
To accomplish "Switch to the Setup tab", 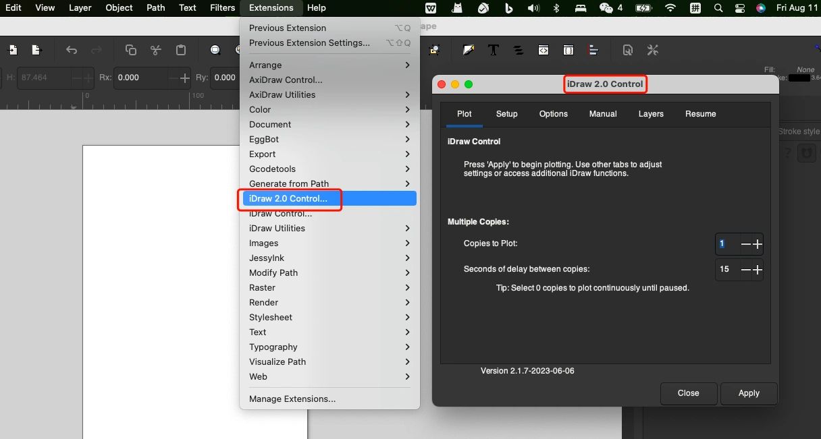I will (506, 114).
